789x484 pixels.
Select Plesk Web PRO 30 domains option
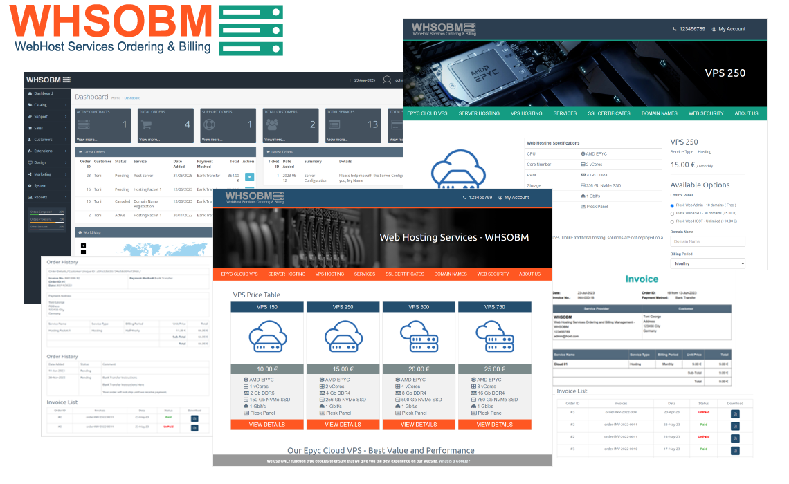pyautogui.click(x=673, y=213)
